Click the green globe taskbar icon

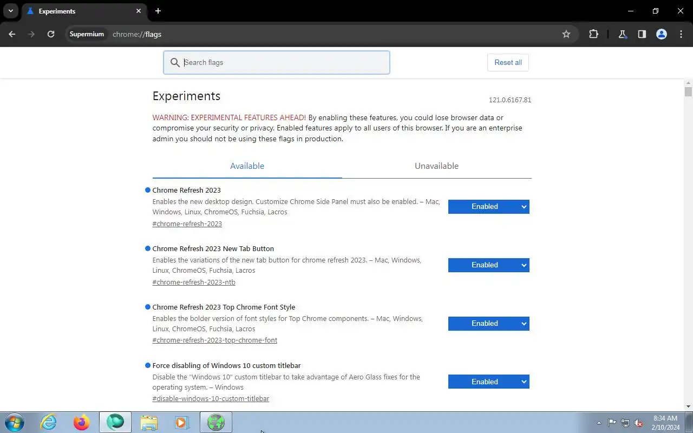pos(216,422)
